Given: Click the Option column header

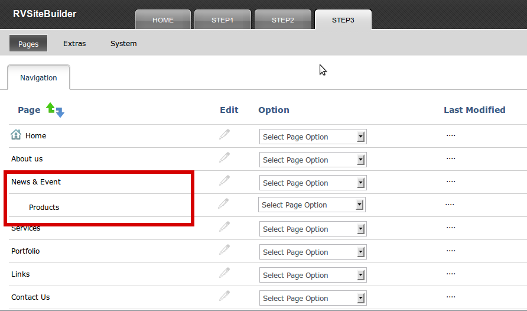Looking at the screenshot, I should (x=274, y=110).
